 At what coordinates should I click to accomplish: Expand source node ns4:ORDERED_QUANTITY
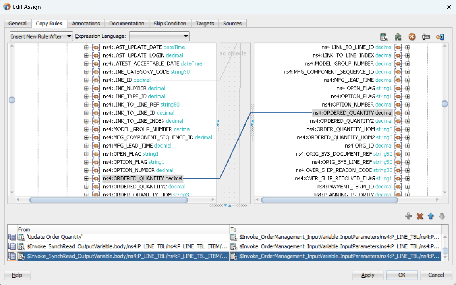click(86, 178)
